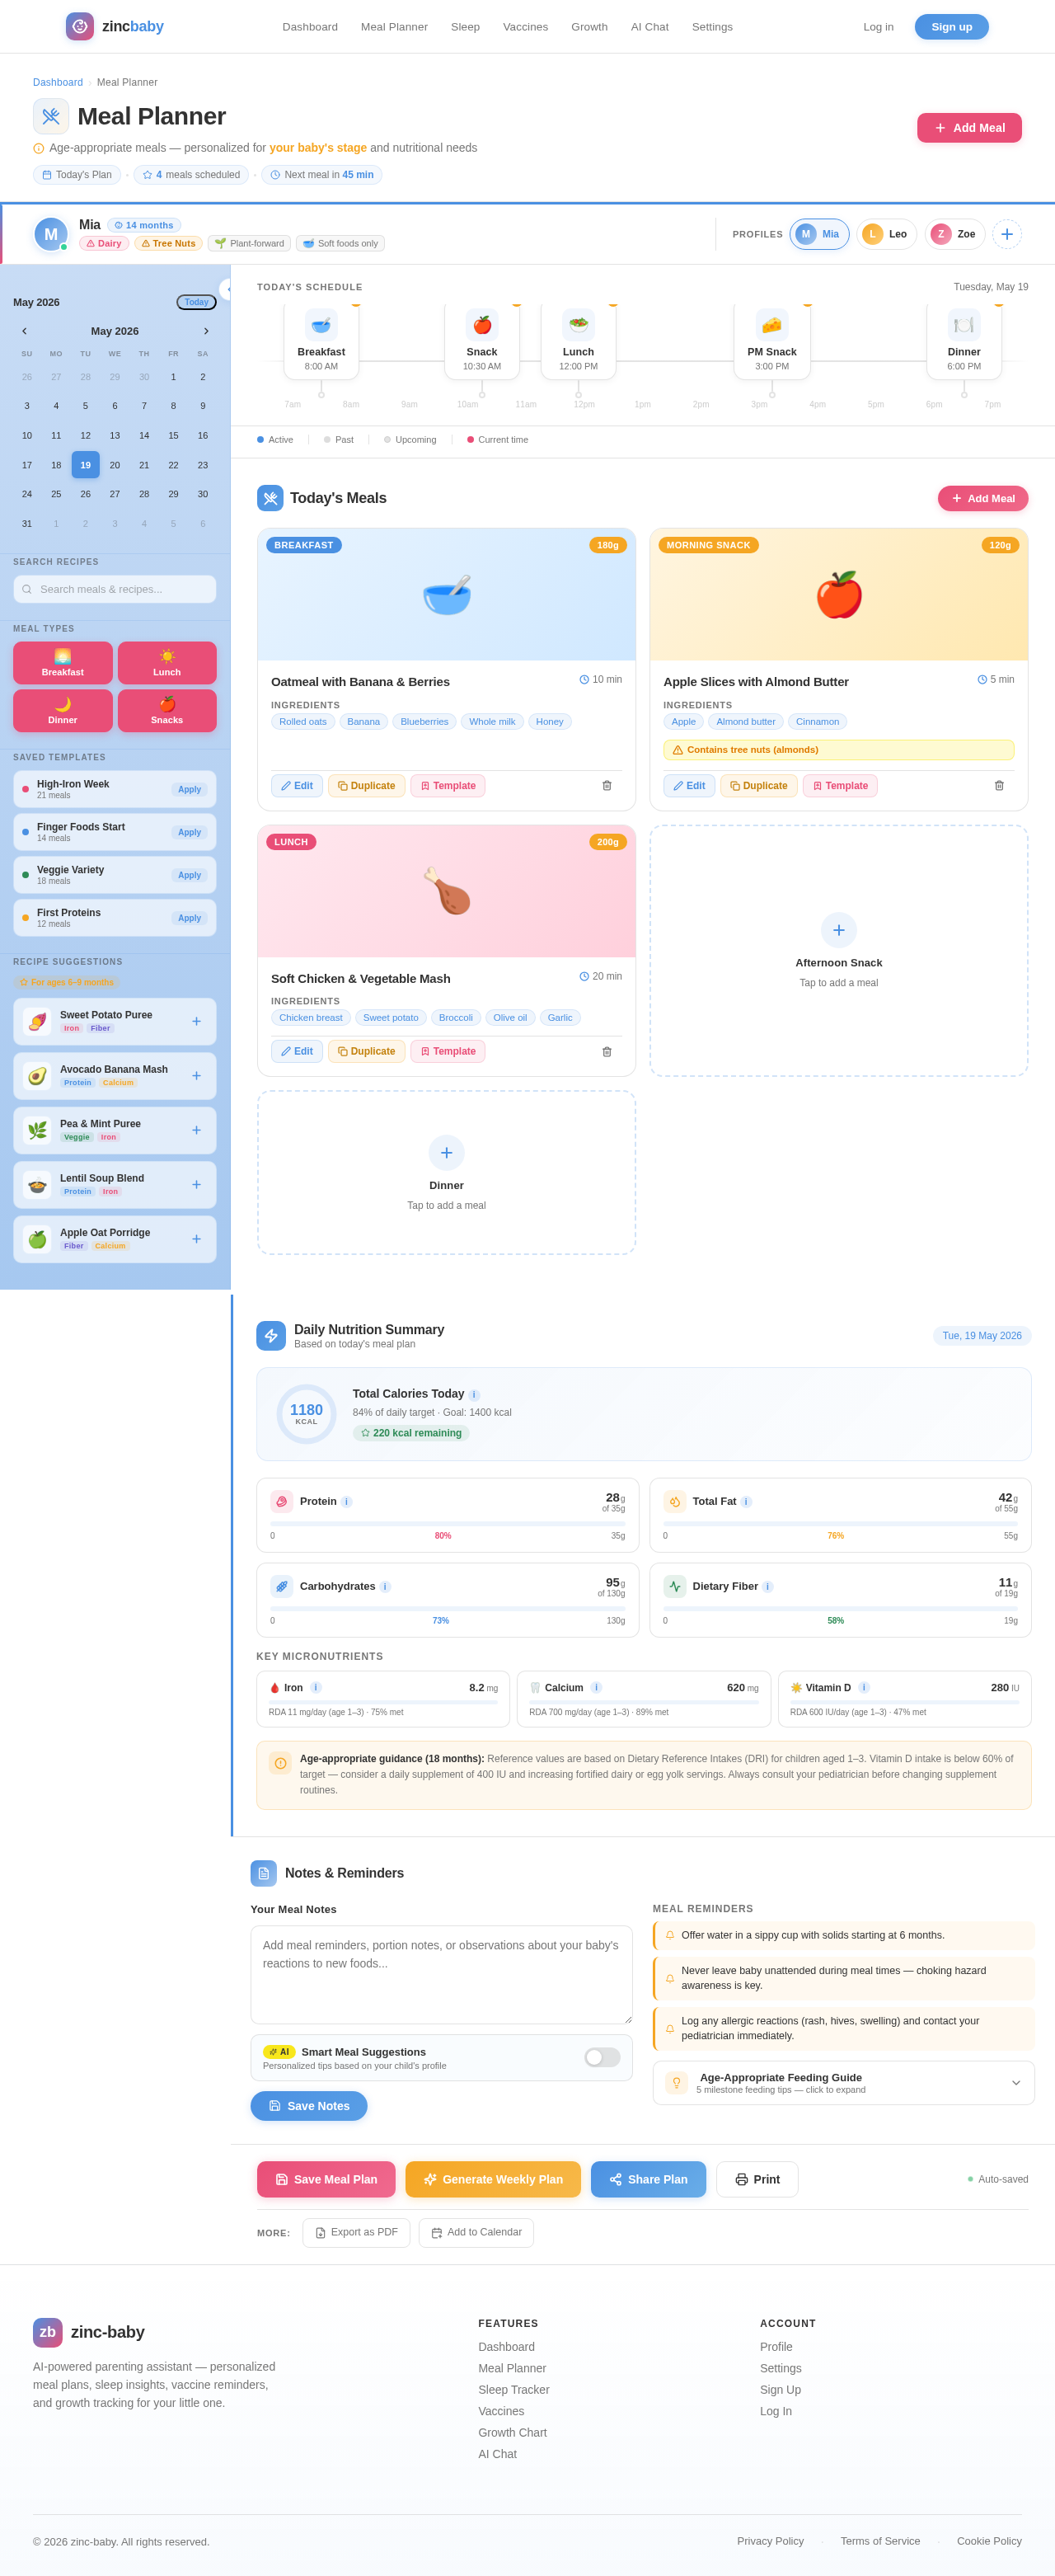Click the meal notes text area
Screen dimensions: 1055x2576
pyautogui.click(x=441, y=1974)
